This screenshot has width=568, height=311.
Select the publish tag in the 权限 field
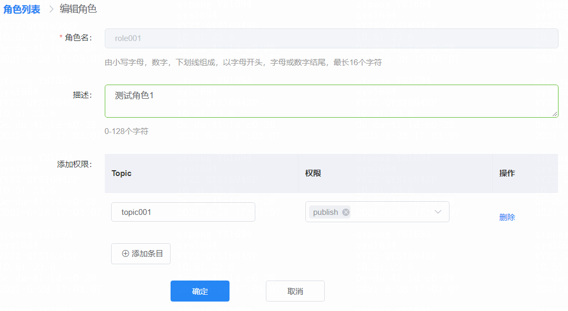coord(325,212)
